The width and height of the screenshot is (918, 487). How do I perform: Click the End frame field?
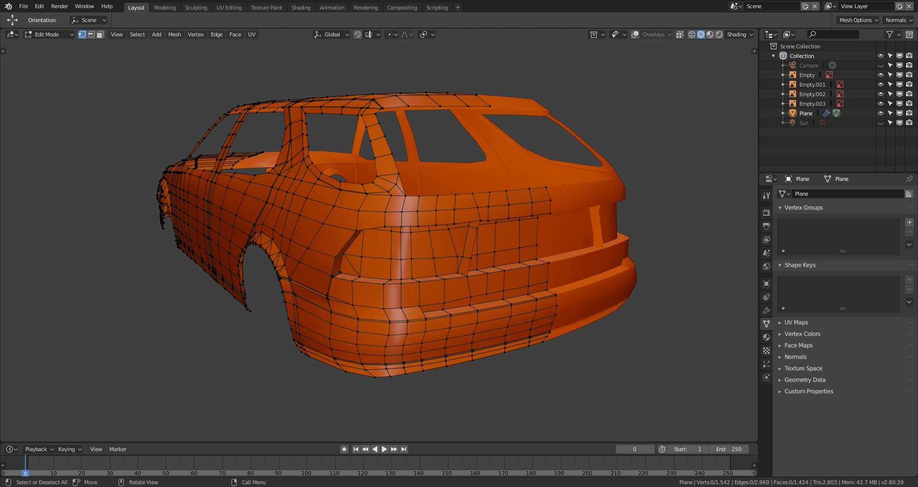click(729, 449)
